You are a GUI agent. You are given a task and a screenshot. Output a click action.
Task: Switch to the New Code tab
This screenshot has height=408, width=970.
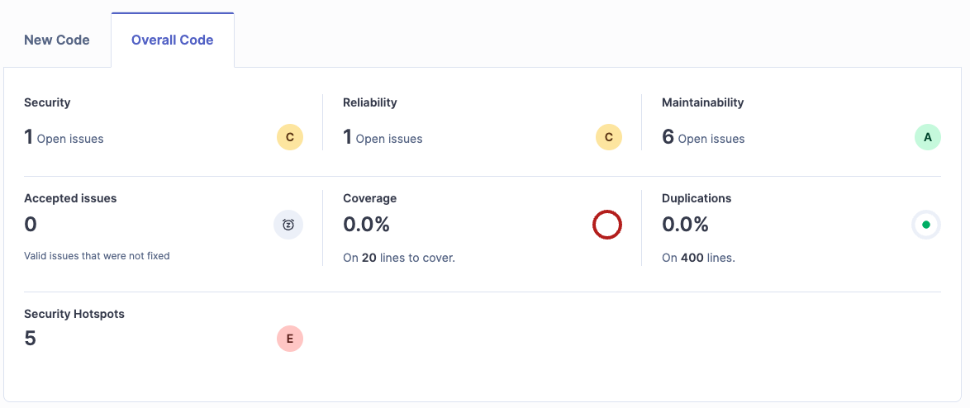[x=57, y=40]
